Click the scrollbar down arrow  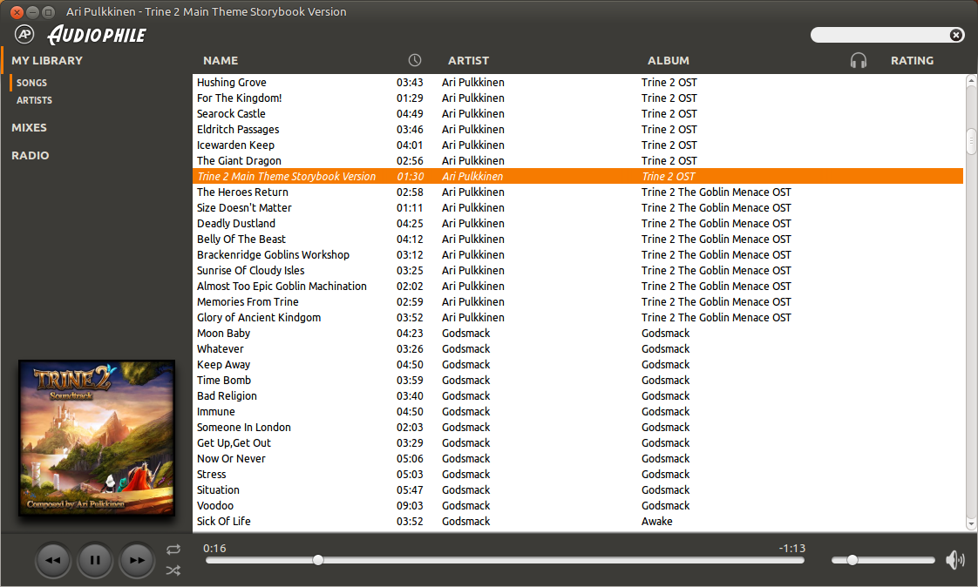(x=971, y=524)
